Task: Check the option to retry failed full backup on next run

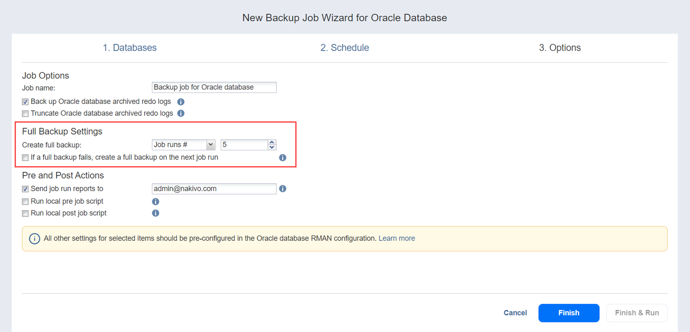Action: (25, 158)
